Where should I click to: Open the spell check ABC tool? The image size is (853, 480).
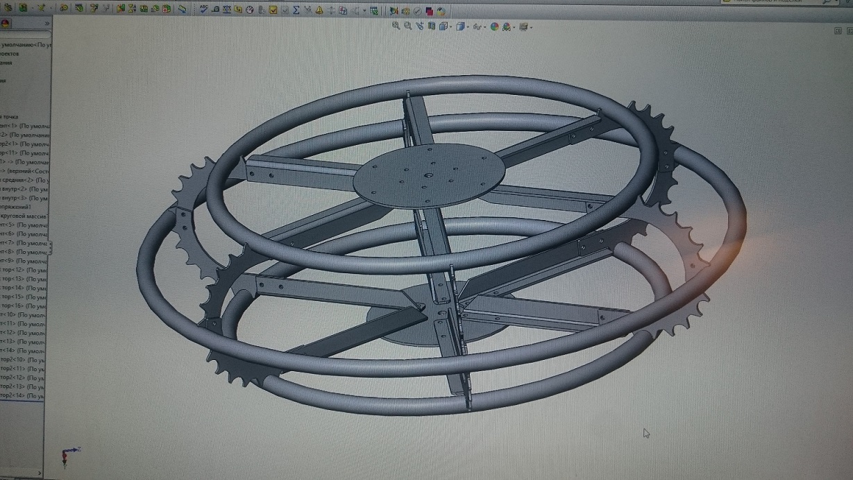203,10
